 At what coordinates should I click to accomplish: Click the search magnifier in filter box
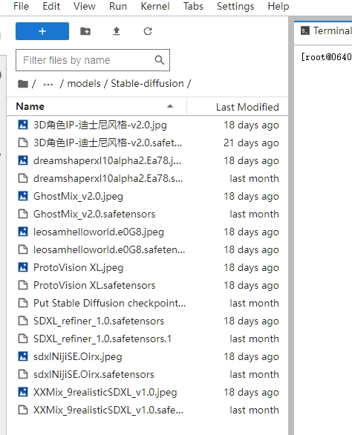coord(160,60)
